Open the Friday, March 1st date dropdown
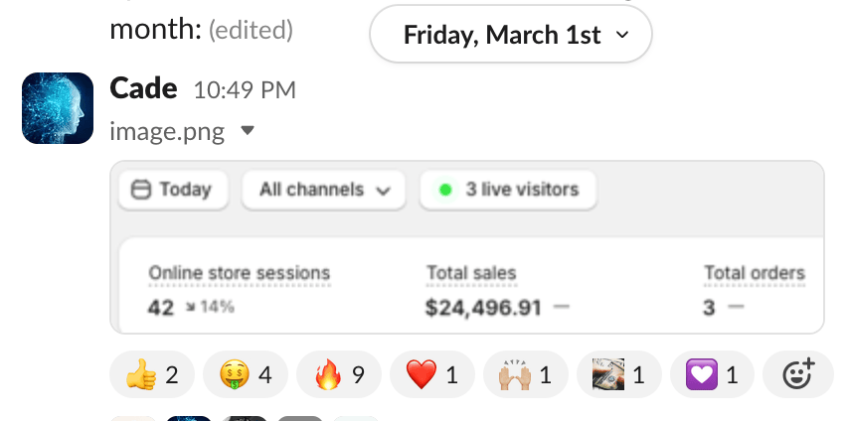 click(510, 36)
